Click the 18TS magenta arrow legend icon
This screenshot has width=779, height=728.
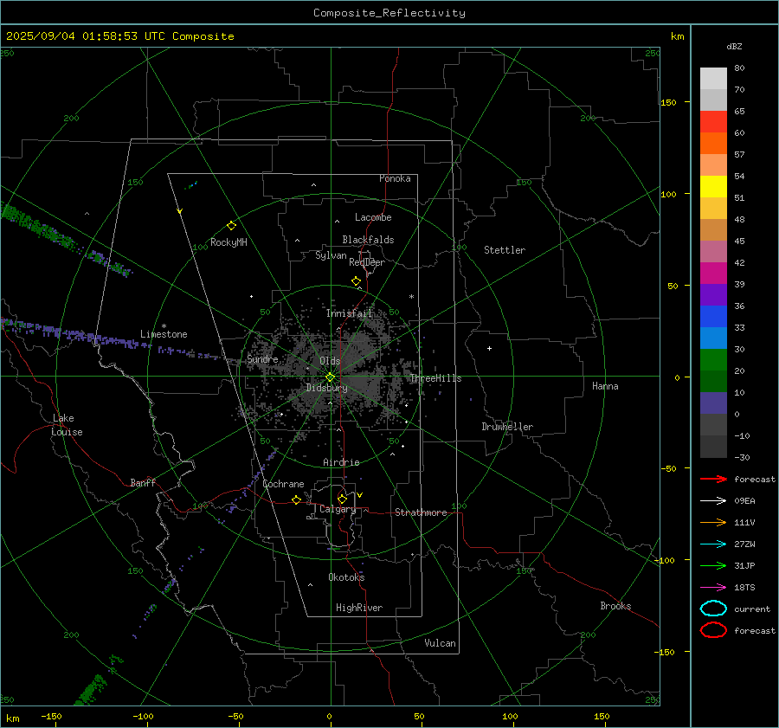tap(713, 588)
